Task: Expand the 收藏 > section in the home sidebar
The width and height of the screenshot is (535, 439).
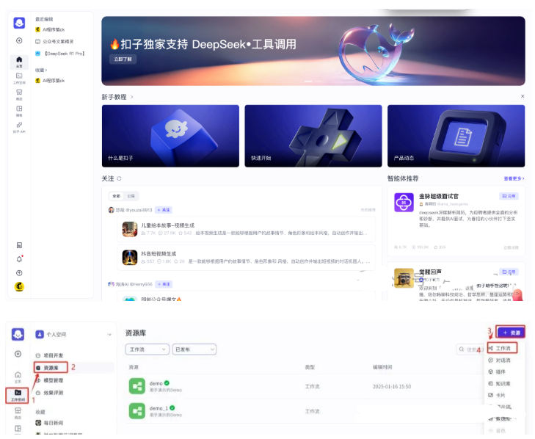Action: (x=41, y=70)
